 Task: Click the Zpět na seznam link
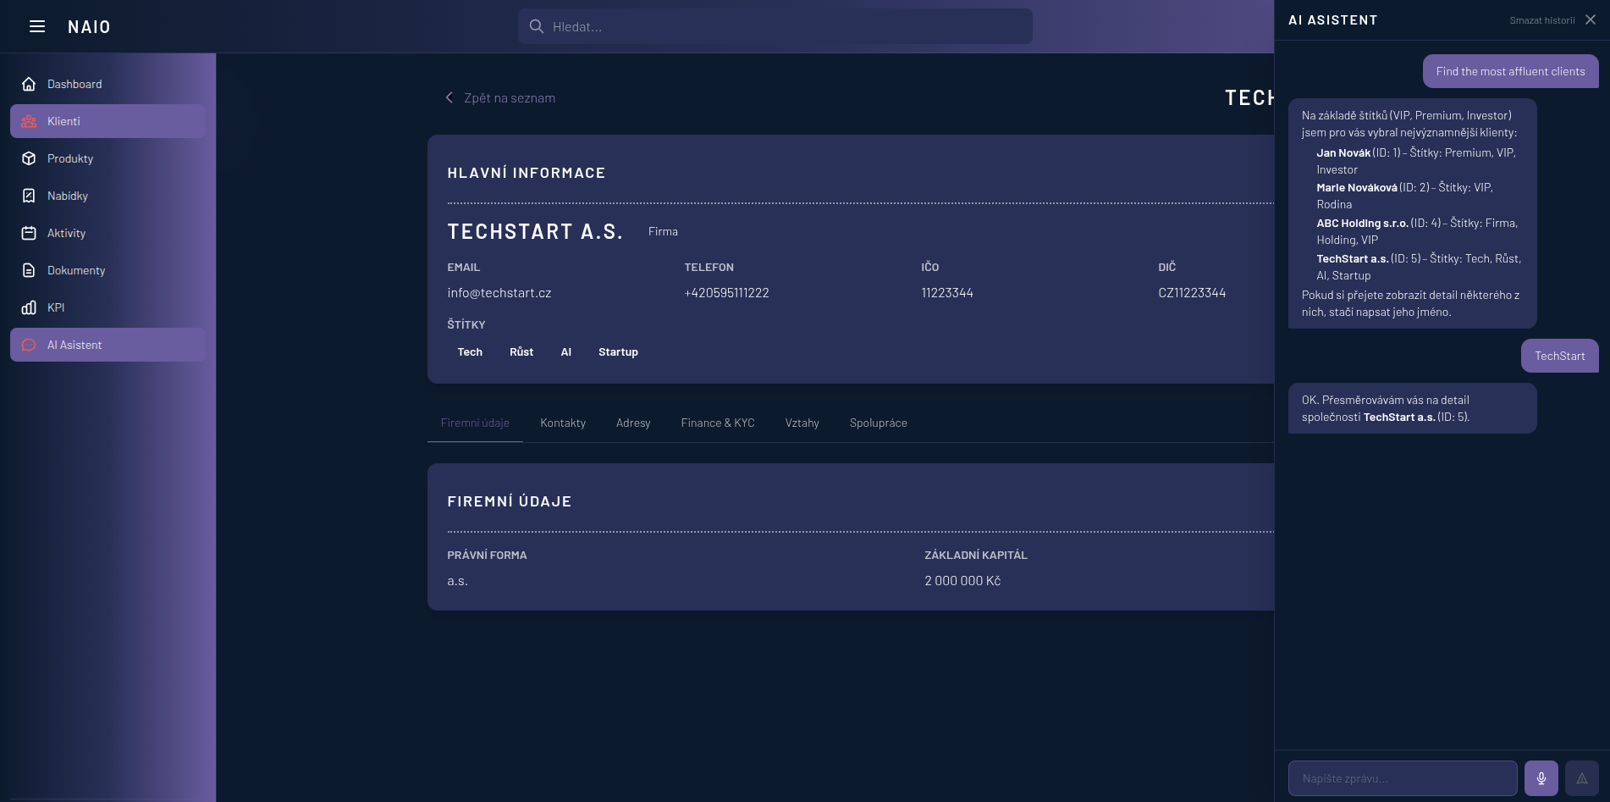click(x=500, y=97)
